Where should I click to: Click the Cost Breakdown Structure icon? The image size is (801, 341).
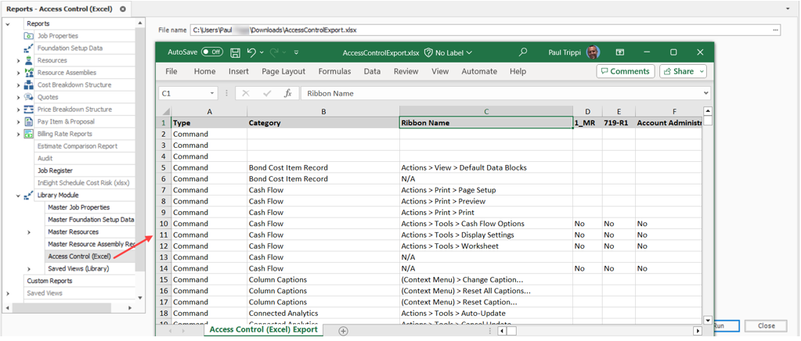pyautogui.click(x=29, y=84)
